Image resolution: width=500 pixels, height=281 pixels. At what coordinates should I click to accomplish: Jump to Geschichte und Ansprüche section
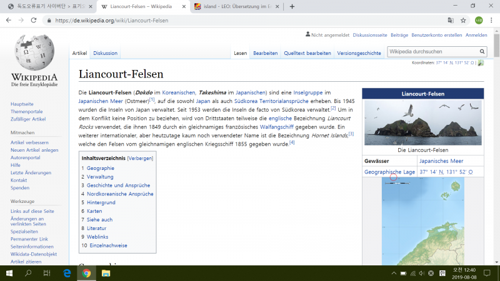[x=118, y=185]
